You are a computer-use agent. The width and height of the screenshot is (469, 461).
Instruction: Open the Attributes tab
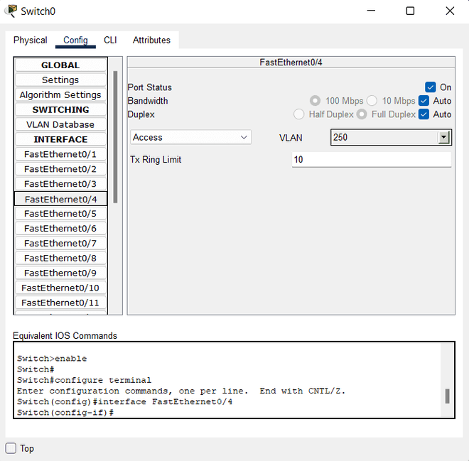(x=151, y=40)
